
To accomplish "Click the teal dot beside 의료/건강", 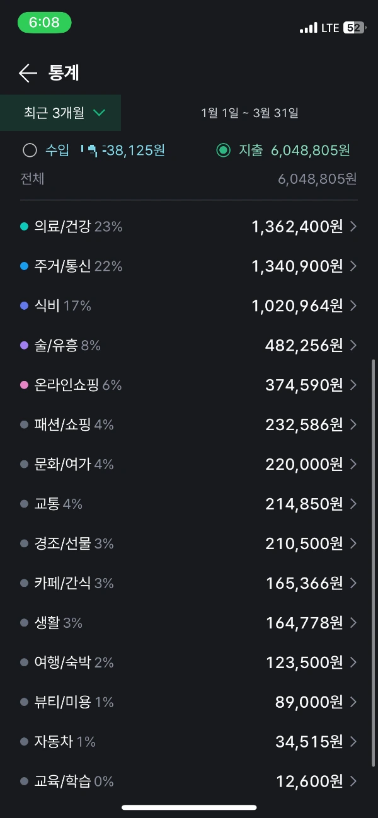I will coord(24,227).
